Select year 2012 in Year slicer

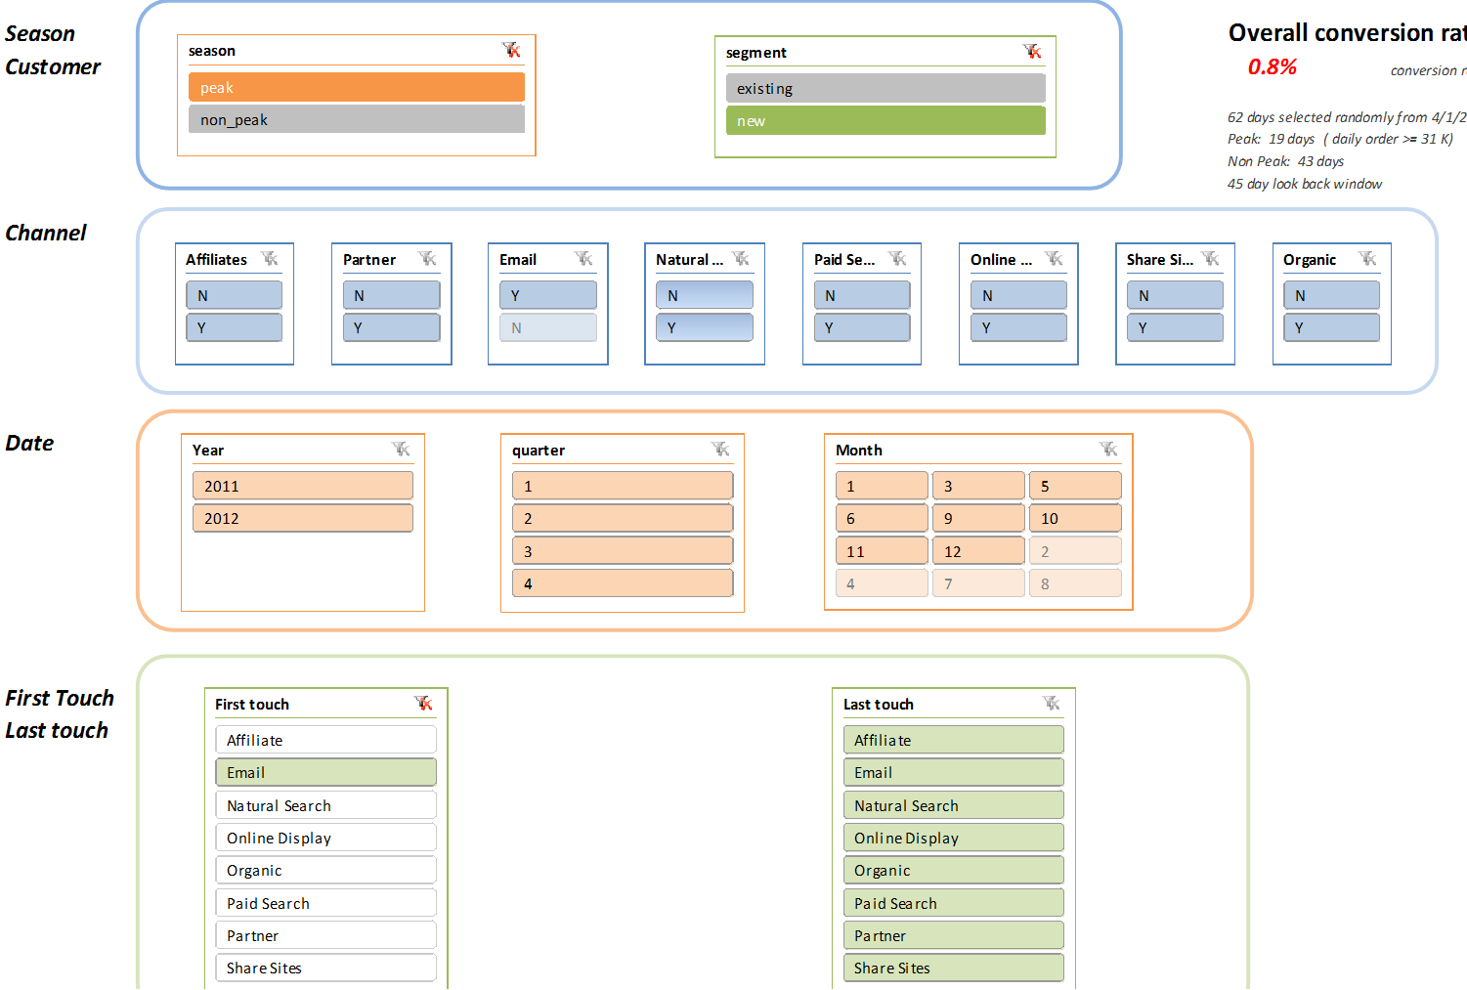coord(302,519)
